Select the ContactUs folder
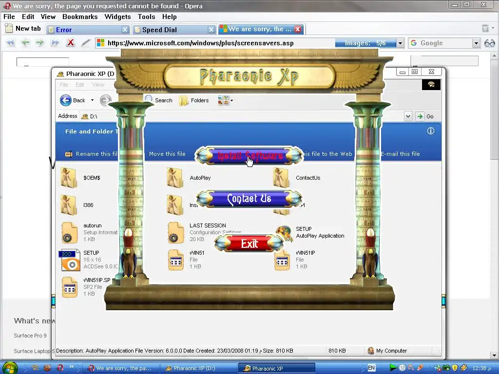 point(297,178)
